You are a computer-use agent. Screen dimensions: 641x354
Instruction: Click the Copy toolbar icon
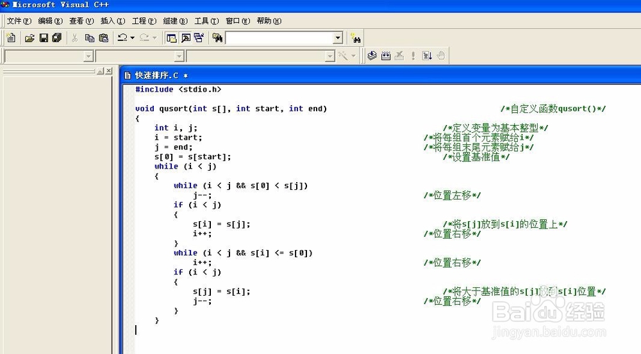[90, 38]
